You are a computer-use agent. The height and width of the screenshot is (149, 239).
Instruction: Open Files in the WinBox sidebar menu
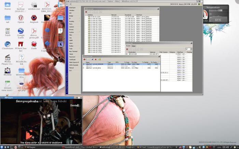(x=71, y=35)
